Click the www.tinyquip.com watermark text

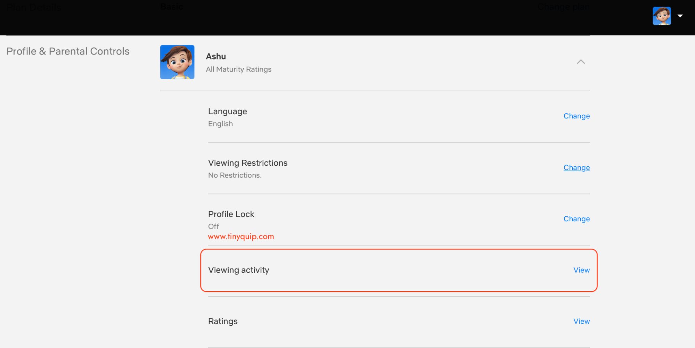pyautogui.click(x=241, y=237)
